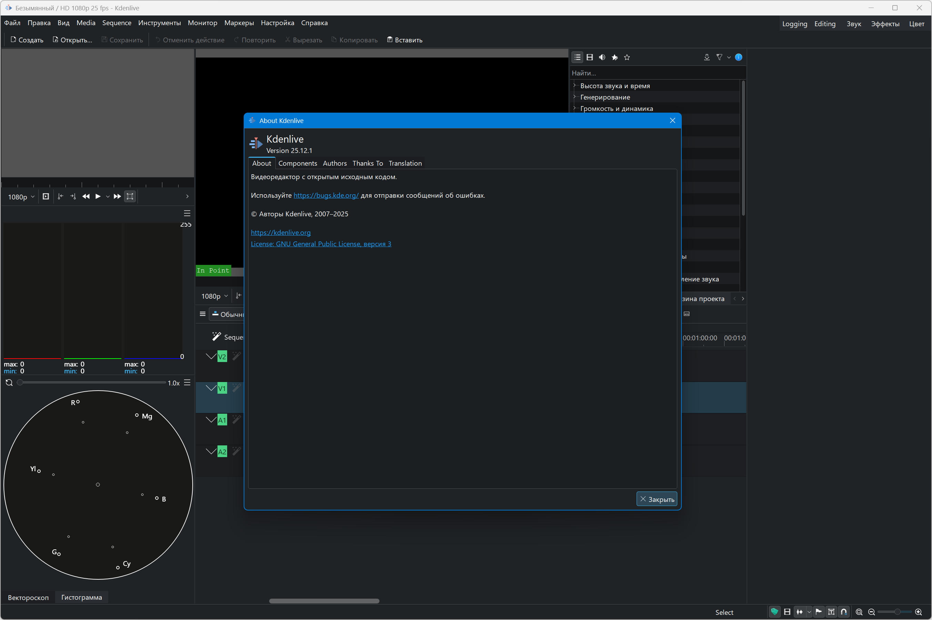The width and height of the screenshot is (932, 620).
Task: Play clip in the clip monitor
Action: [98, 197]
